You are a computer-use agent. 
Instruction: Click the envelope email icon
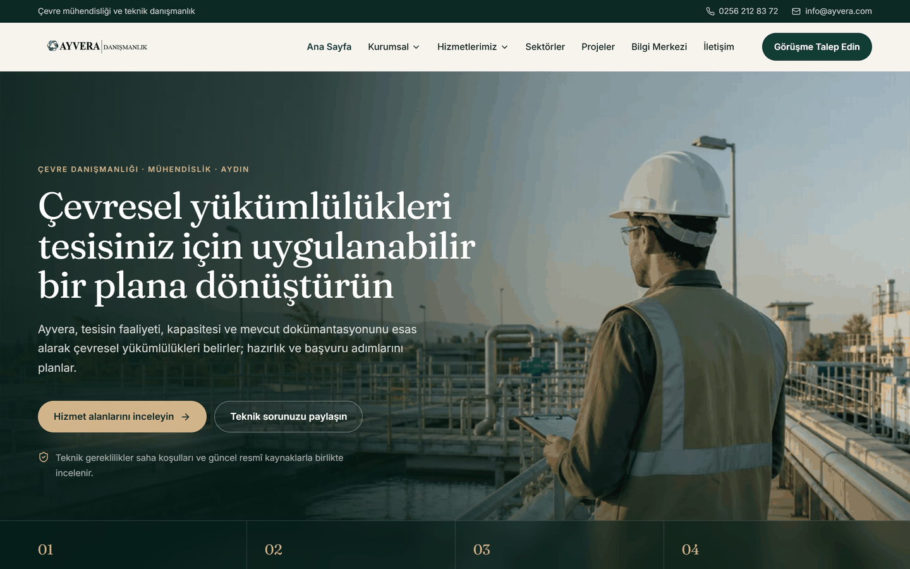coord(796,11)
